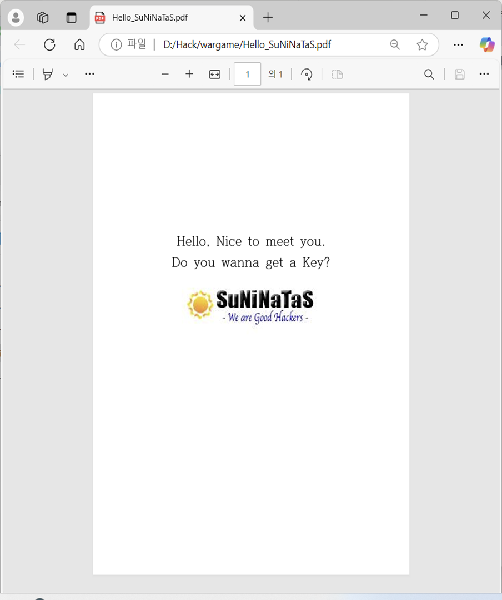
Task: Close the Hello_SuNiNaTaS.pdf tab
Action: (x=243, y=18)
